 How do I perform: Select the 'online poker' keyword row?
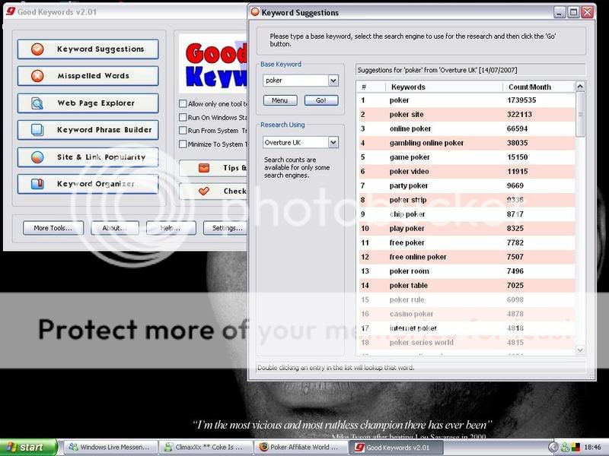pos(466,128)
